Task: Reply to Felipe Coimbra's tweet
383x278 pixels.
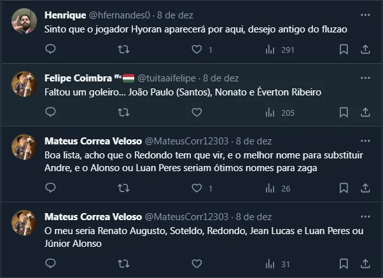Action: (x=52, y=113)
